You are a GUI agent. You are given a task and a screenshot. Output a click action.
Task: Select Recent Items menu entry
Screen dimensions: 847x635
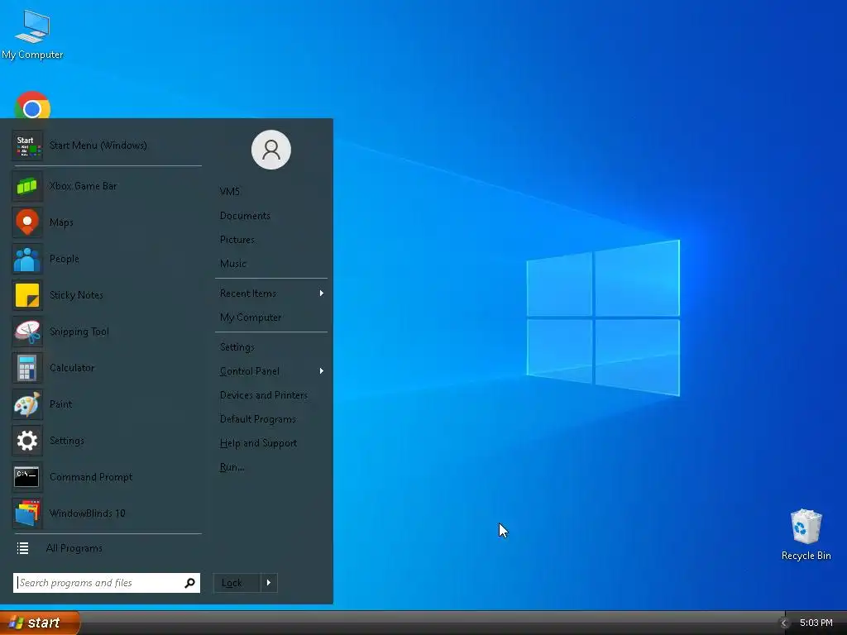pyautogui.click(x=248, y=294)
